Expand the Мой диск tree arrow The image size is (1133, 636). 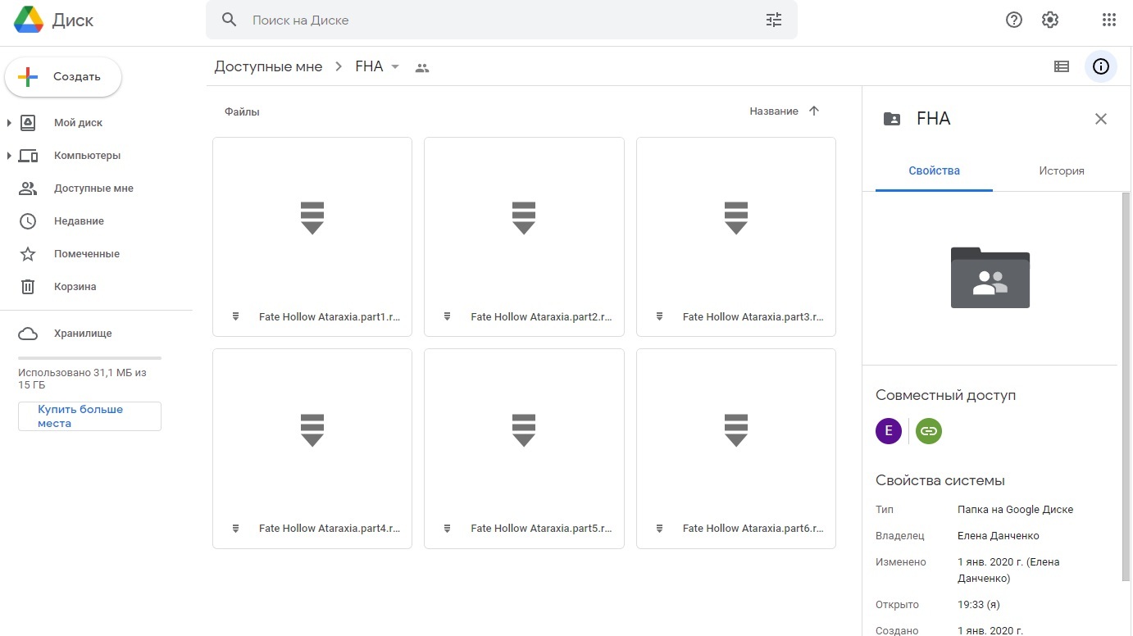pos(9,123)
